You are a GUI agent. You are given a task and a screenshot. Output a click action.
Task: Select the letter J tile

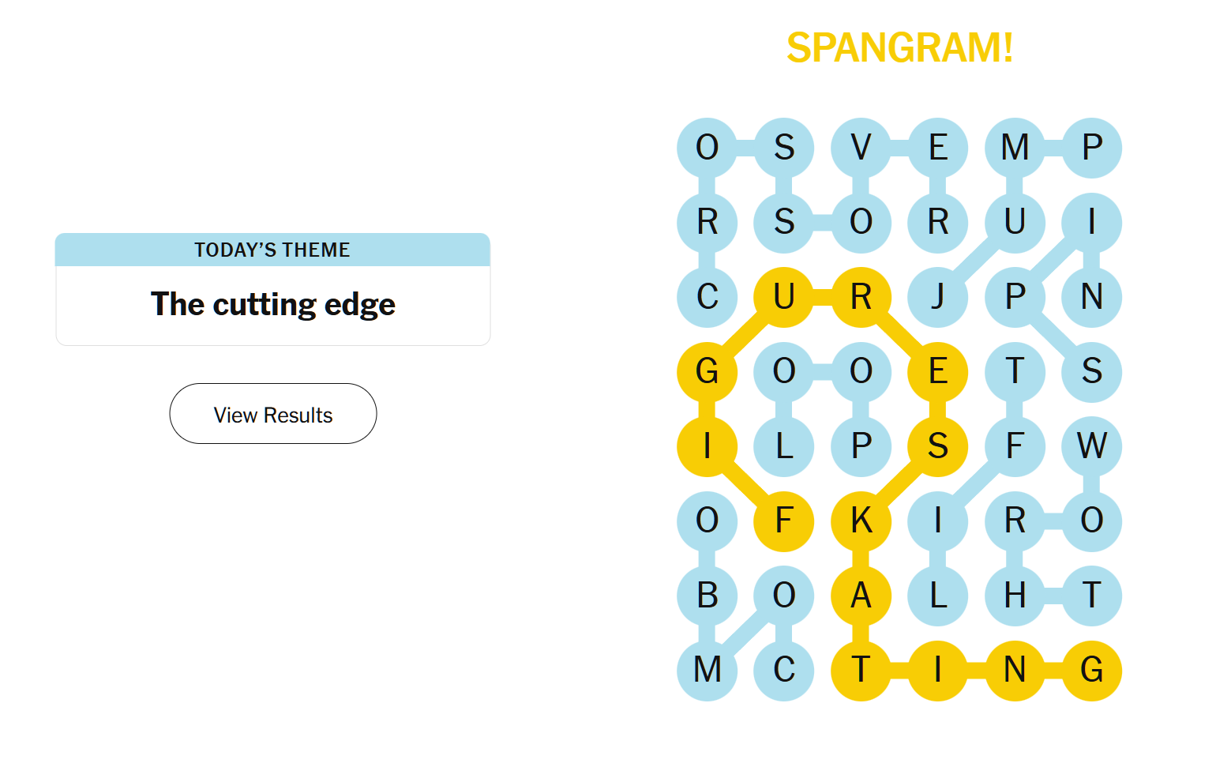937,297
